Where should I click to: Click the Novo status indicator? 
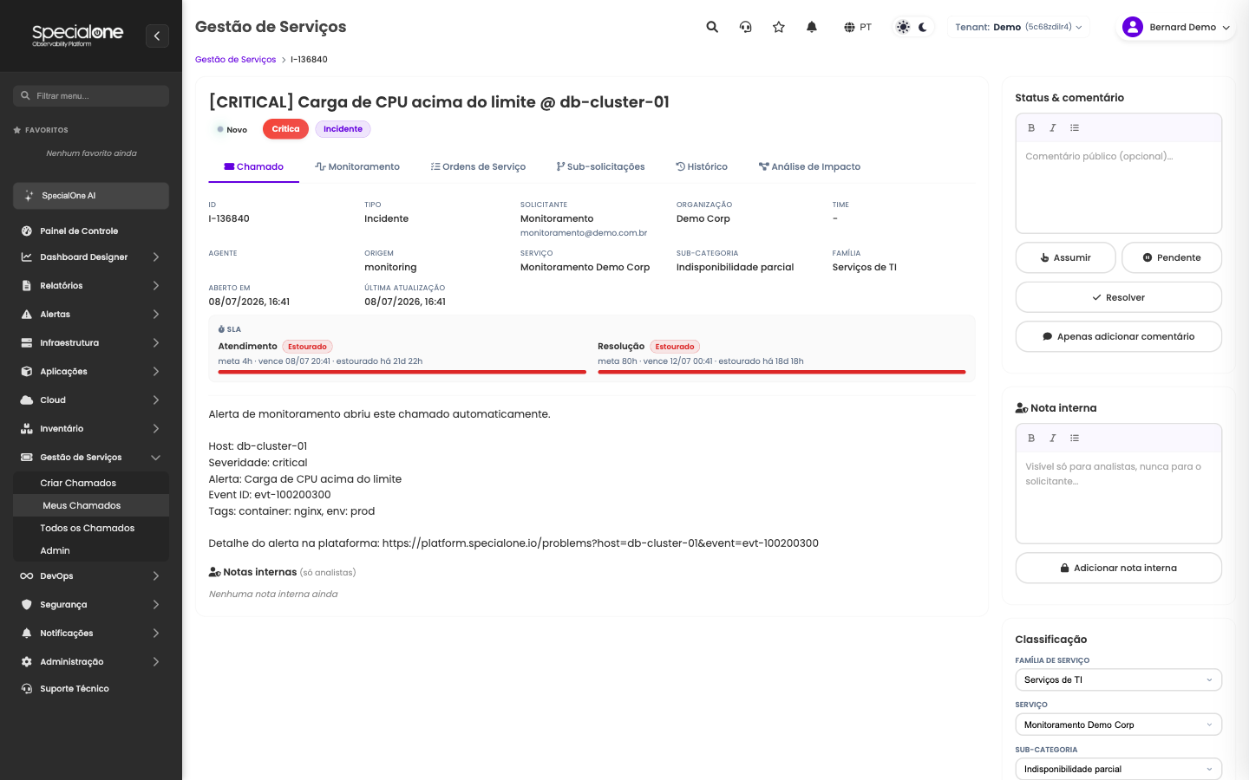coord(232,130)
